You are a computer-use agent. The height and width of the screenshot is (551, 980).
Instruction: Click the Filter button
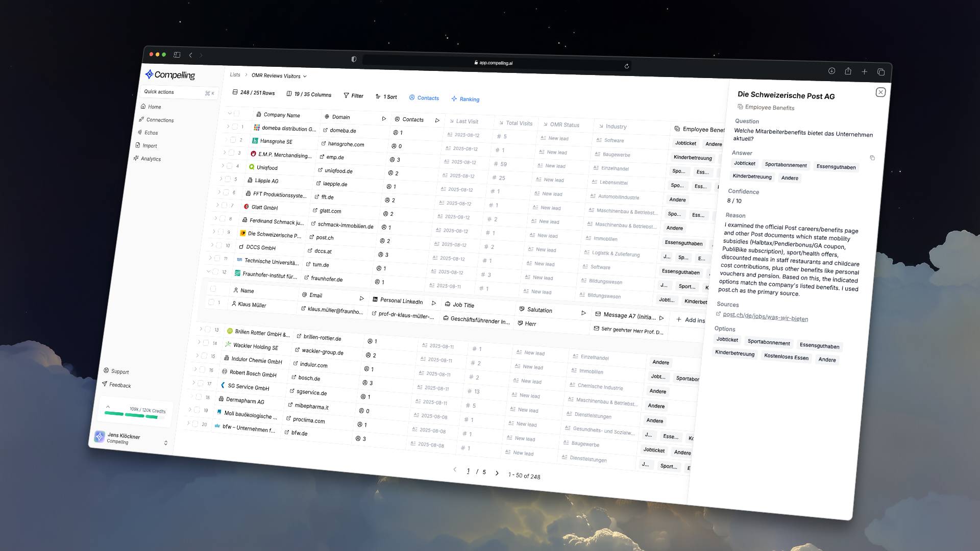353,96
